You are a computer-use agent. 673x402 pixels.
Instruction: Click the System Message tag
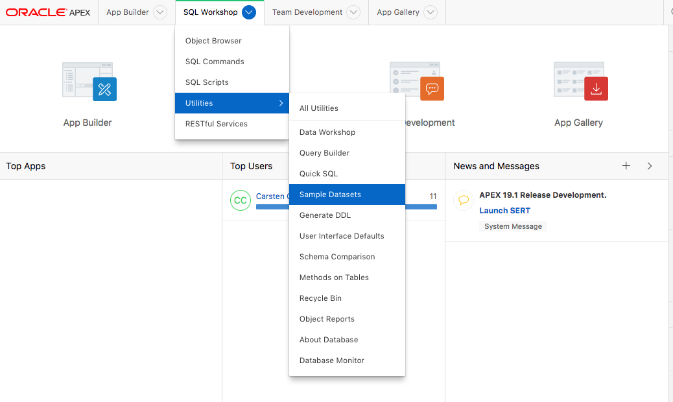click(x=513, y=226)
